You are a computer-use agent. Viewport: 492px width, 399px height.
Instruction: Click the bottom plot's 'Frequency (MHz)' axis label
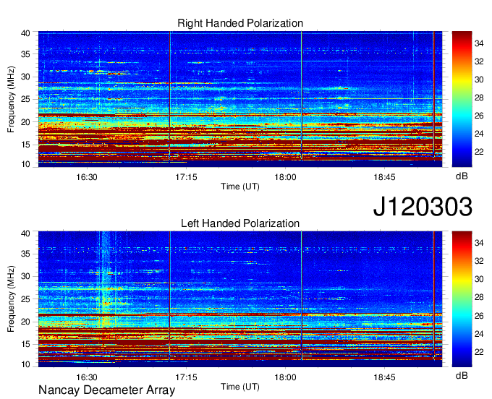[x=11, y=299]
